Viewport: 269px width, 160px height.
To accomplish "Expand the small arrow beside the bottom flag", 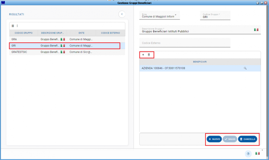I will 262,150.
